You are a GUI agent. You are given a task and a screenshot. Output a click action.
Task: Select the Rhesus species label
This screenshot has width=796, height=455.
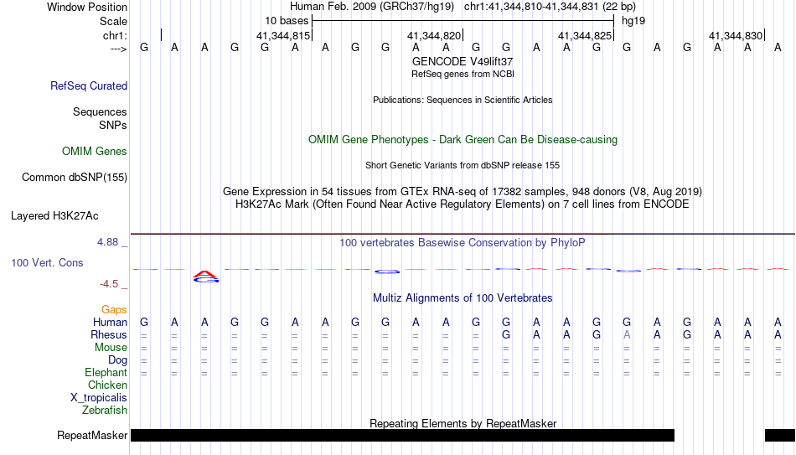point(109,334)
